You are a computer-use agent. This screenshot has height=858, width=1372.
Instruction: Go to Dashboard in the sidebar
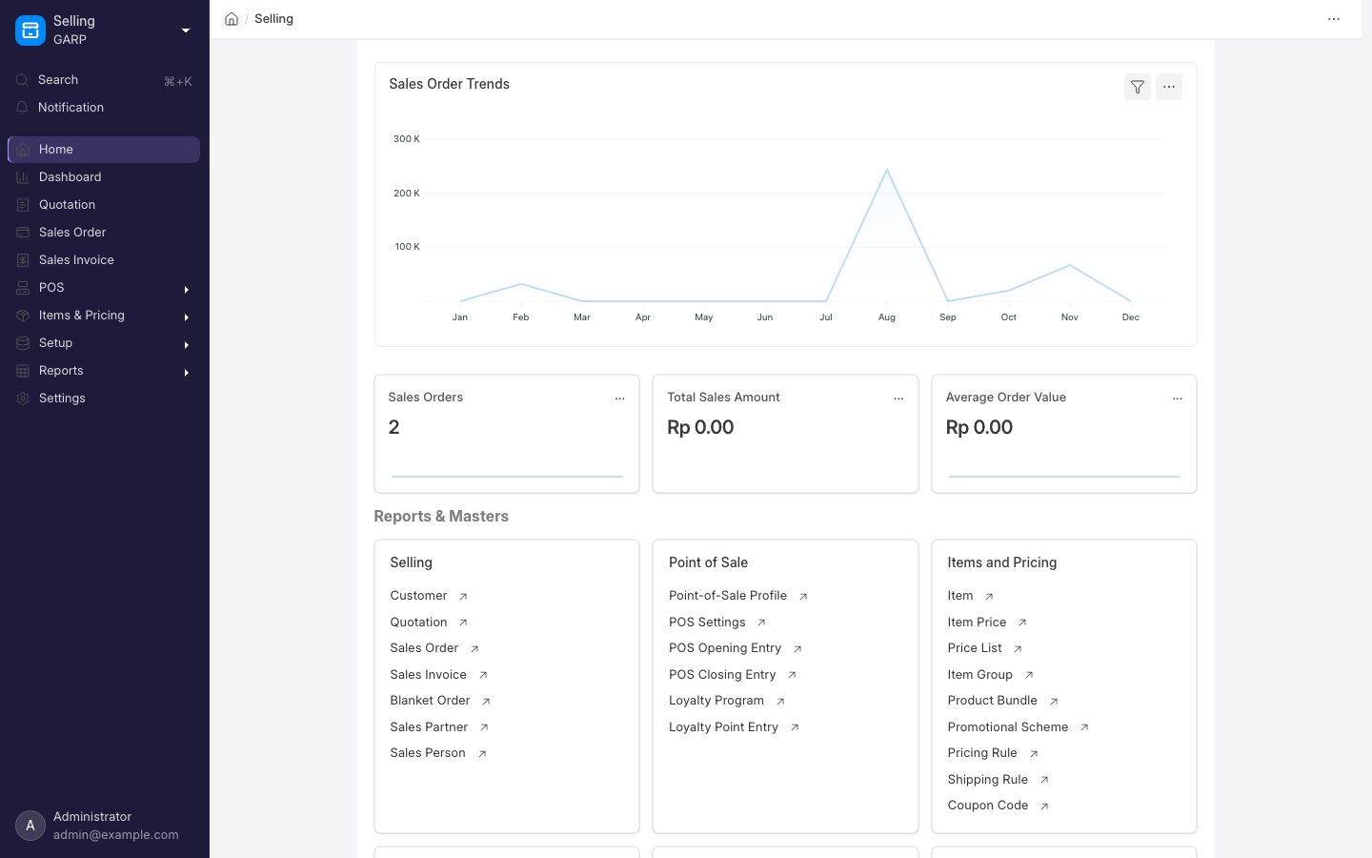coord(104,177)
